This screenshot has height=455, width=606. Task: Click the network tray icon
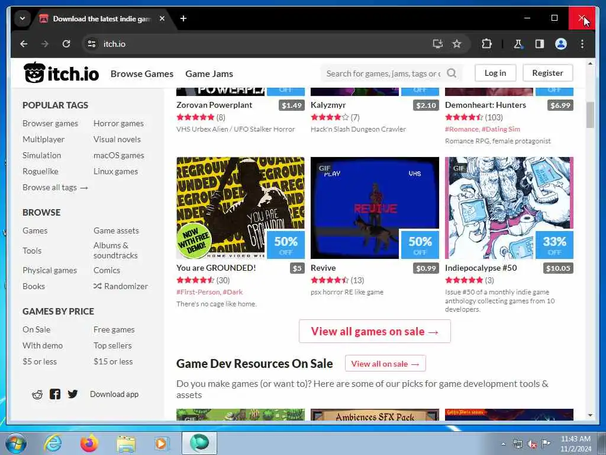point(517,444)
